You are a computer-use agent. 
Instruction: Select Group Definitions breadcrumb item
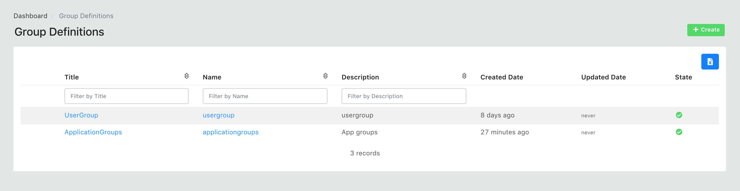pos(86,16)
